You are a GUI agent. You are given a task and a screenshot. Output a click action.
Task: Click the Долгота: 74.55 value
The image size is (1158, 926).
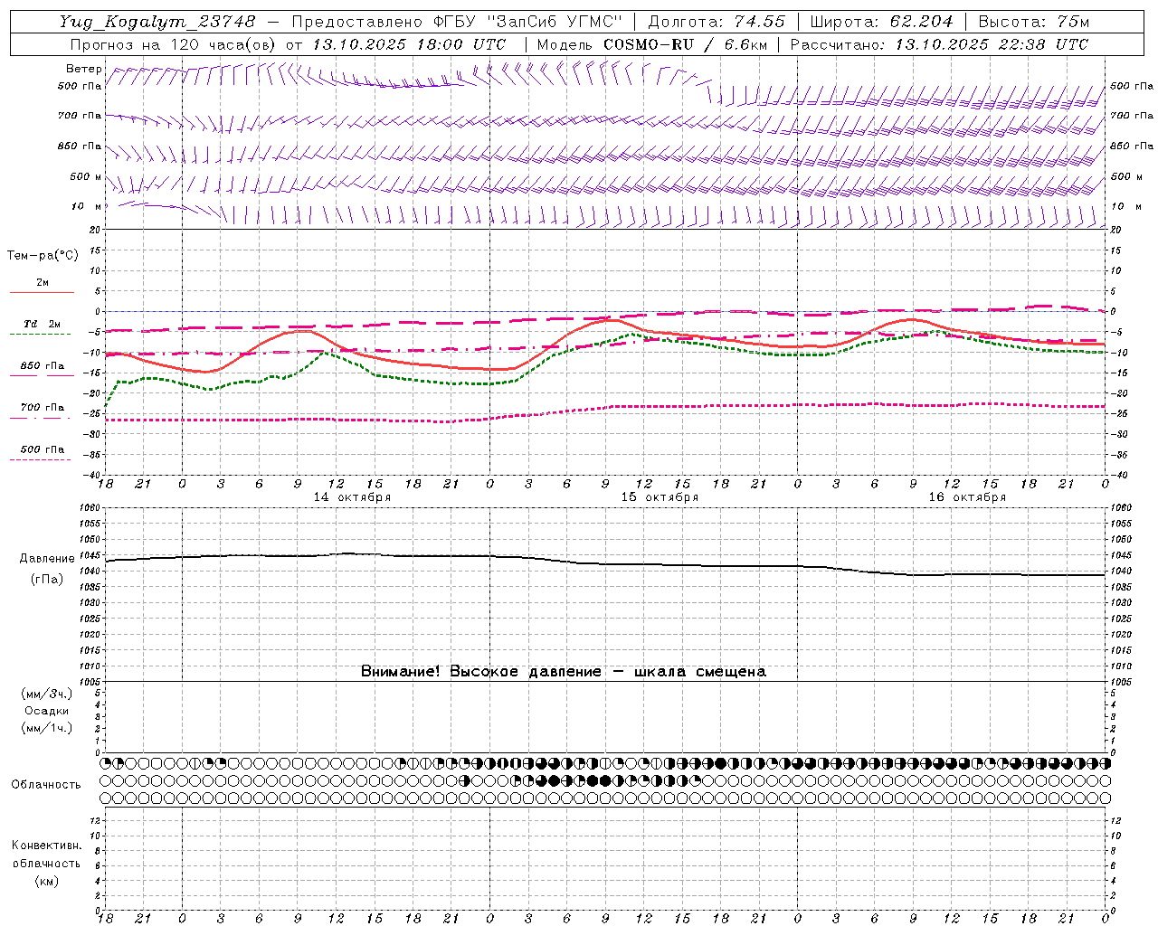717,22
